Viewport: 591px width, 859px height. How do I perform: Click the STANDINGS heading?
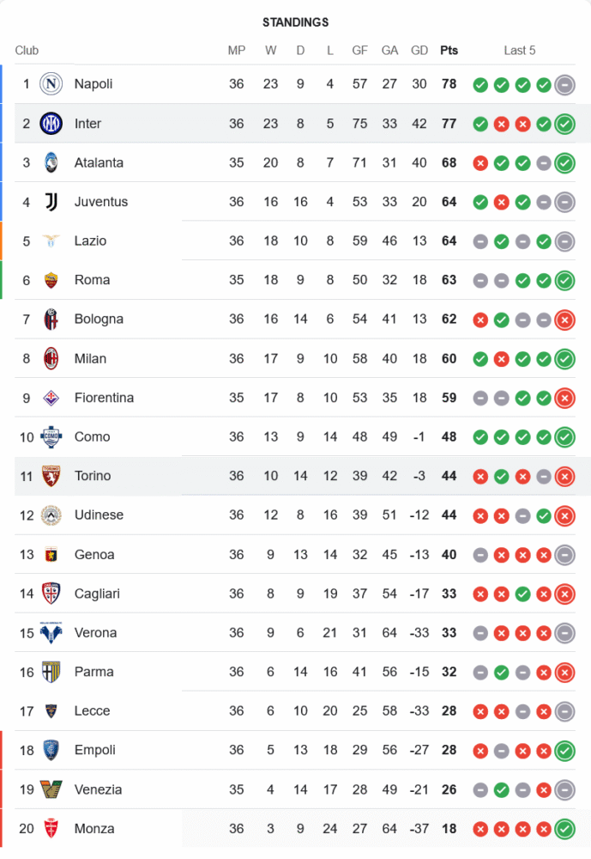295,22
